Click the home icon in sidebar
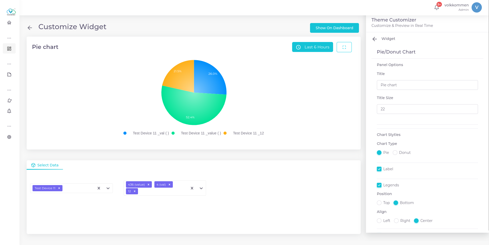 click(9, 23)
